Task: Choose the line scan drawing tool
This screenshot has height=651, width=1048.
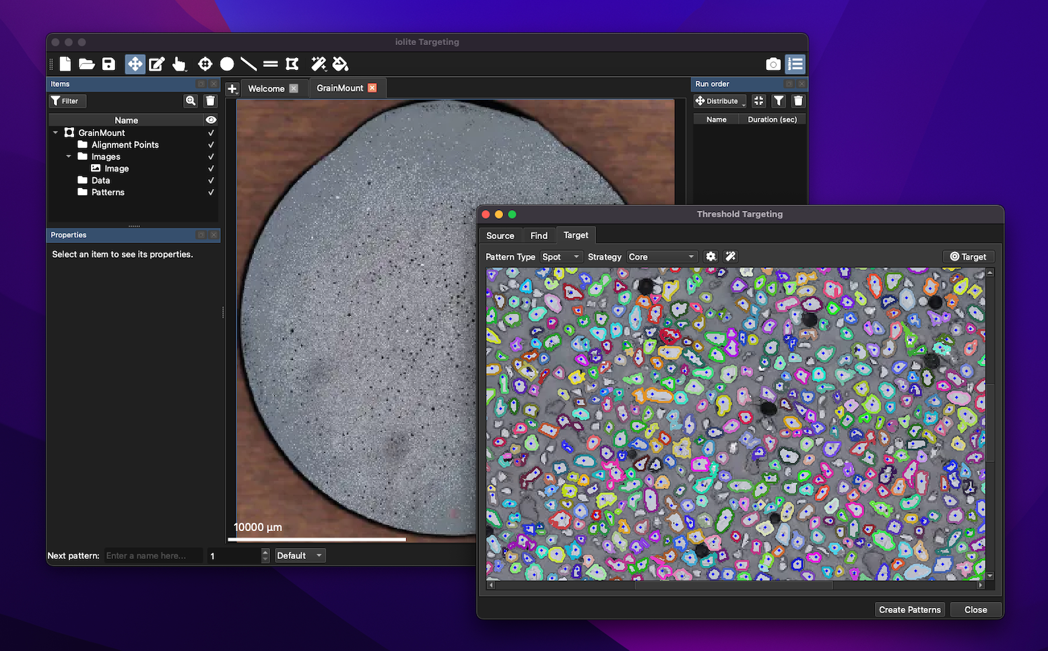Action: point(249,64)
